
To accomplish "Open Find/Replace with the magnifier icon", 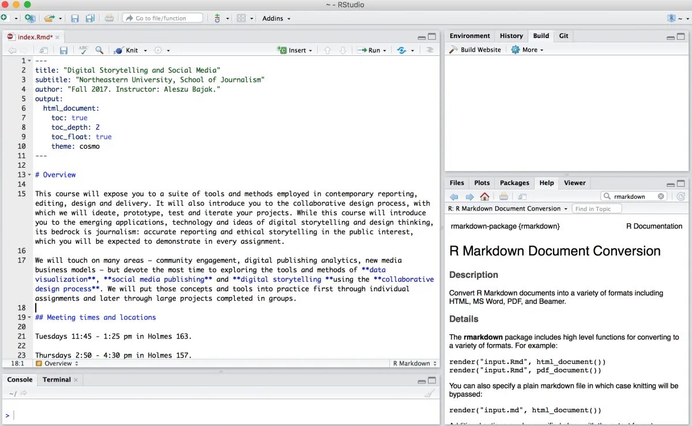I will click(x=99, y=50).
